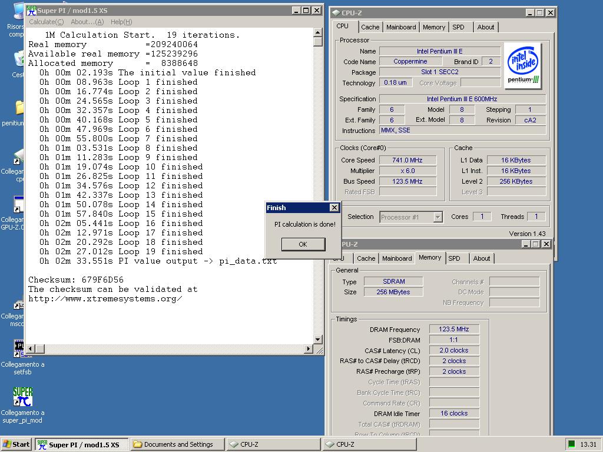The height and width of the screenshot is (452, 603).
Task: Switch to Cache tab in upper CPU-Z window
Action: tap(370, 27)
